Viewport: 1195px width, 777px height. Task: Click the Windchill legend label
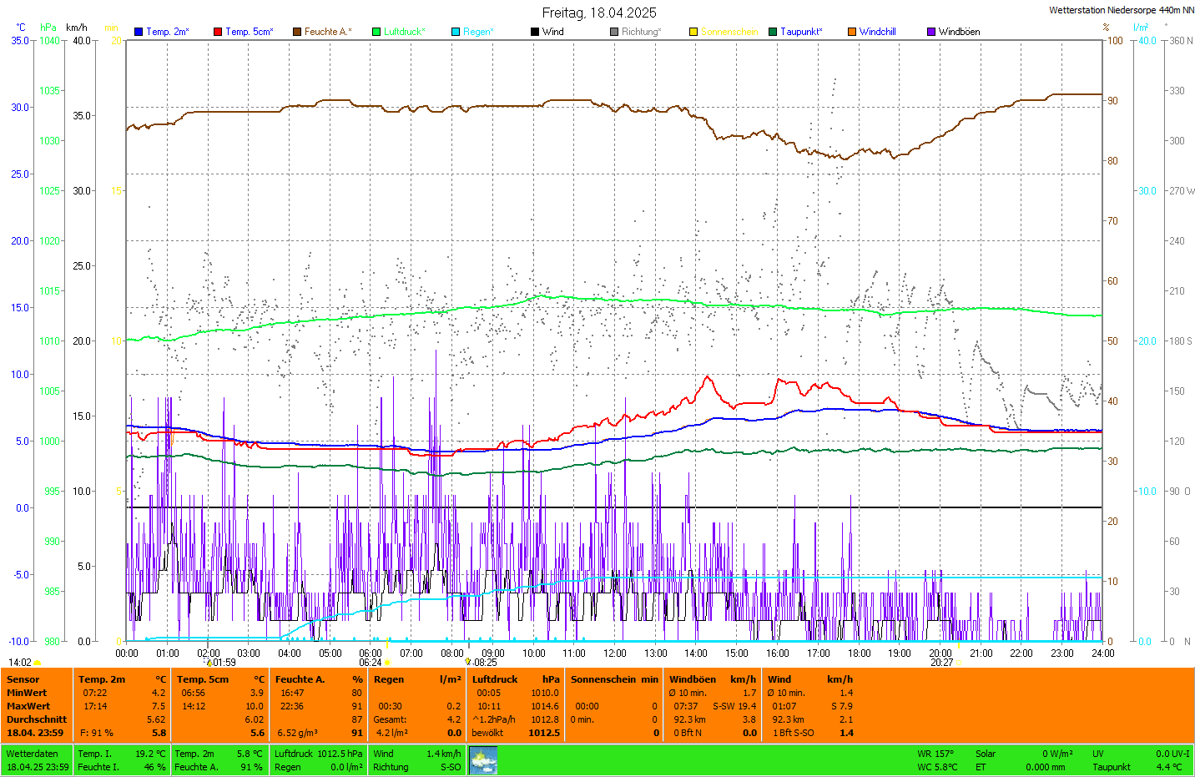coord(877,32)
